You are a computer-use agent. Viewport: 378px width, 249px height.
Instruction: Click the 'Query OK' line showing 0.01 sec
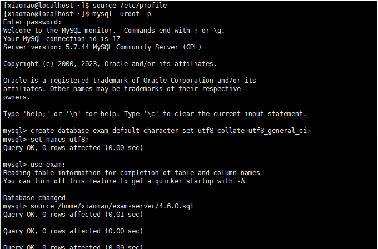tap(73, 215)
